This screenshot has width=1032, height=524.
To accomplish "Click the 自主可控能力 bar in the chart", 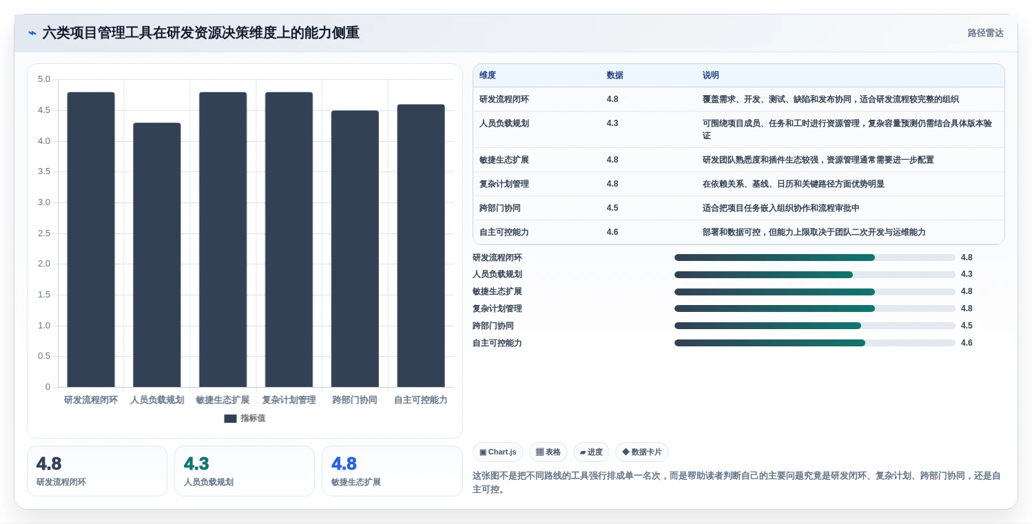I will tap(421, 246).
